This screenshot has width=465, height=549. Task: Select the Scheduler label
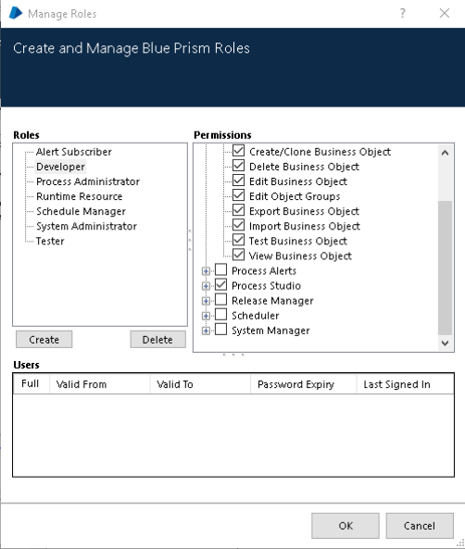click(x=256, y=316)
